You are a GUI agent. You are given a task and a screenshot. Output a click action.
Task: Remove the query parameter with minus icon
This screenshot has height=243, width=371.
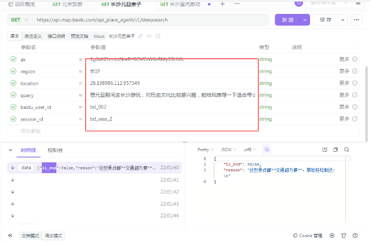coord(354,95)
